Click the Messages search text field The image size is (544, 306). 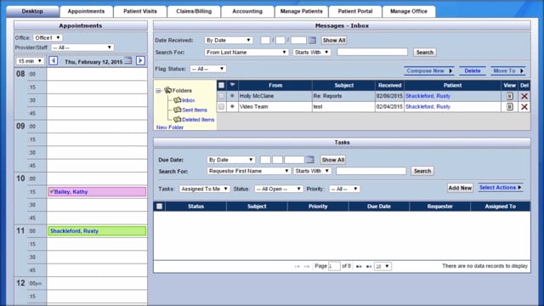372,52
